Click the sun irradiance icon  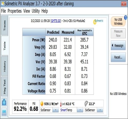(x=42, y=104)
